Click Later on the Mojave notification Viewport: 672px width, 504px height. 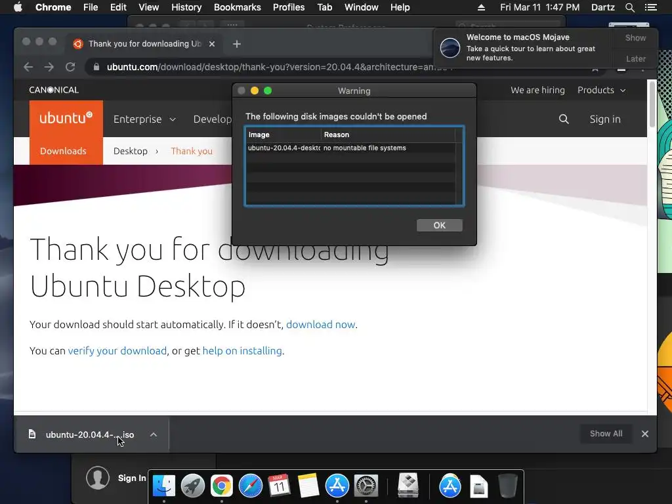[x=635, y=58]
